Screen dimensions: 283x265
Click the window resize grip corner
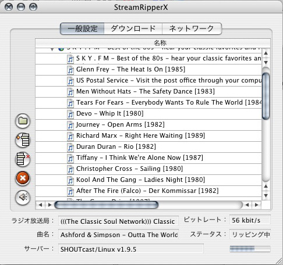[279, 261]
